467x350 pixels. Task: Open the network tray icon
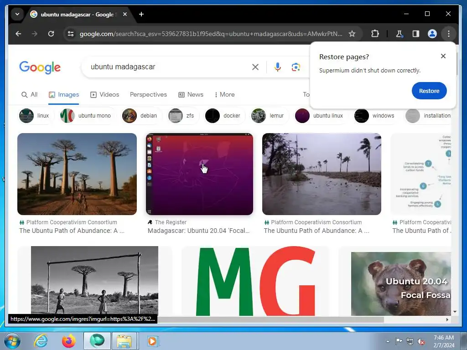(410, 341)
